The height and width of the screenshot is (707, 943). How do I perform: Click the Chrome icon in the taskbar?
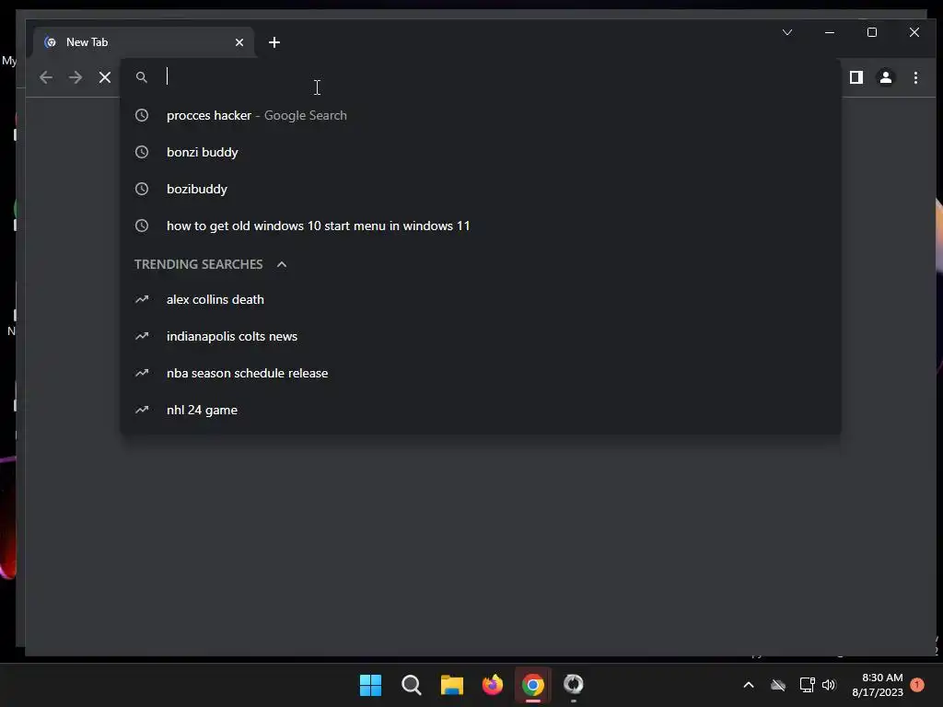(x=533, y=685)
